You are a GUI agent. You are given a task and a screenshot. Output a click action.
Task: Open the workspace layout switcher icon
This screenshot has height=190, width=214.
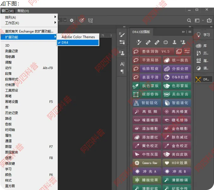point(197,21)
